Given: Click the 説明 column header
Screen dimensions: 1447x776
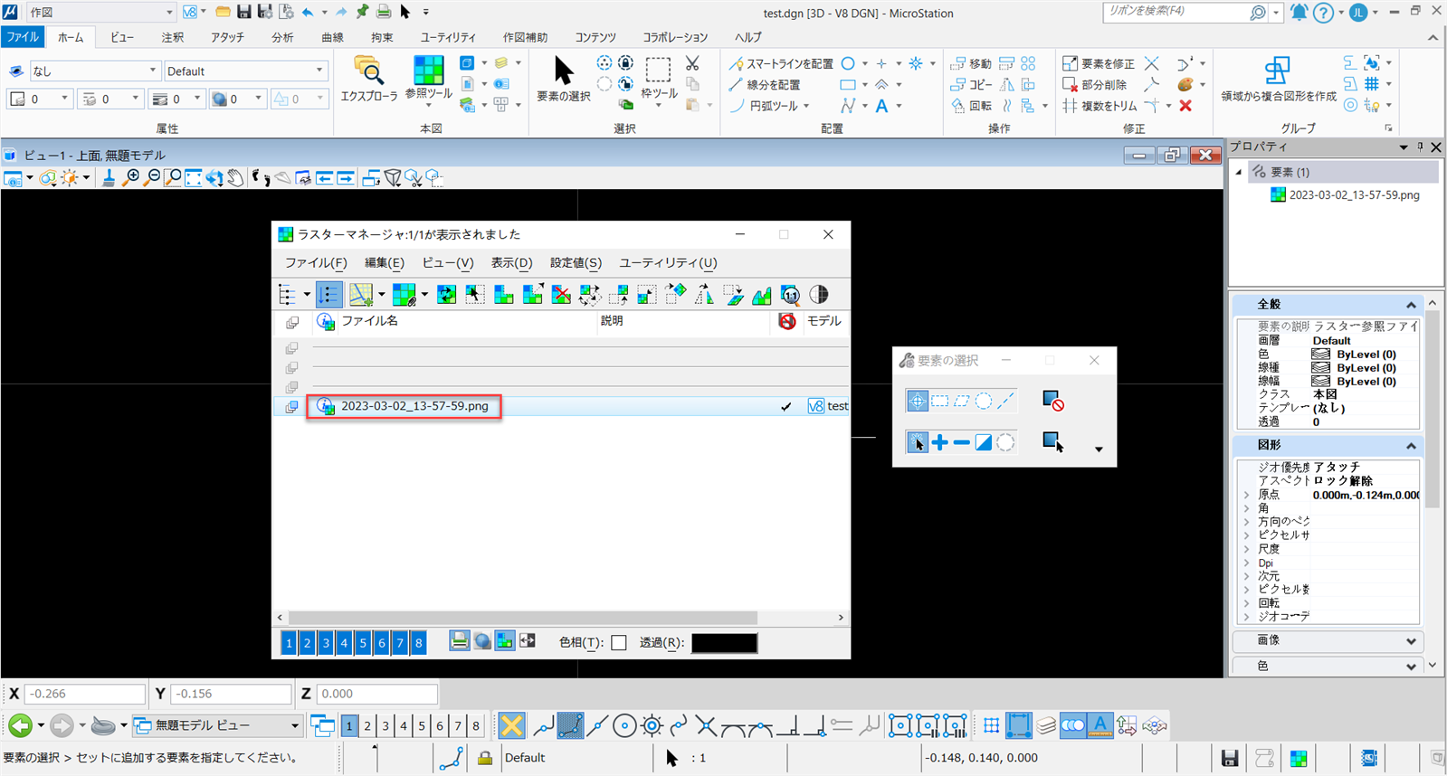Looking at the screenshot, I should click(x=612, y=321).
